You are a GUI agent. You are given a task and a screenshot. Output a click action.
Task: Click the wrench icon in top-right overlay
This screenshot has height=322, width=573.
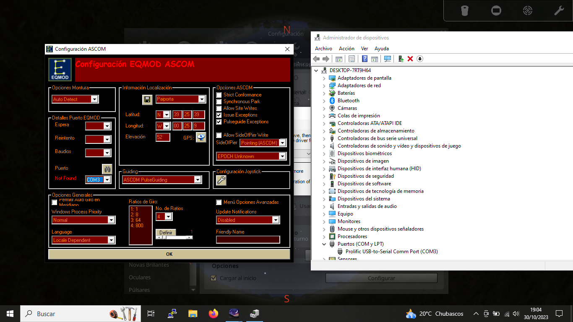[559, 10]
